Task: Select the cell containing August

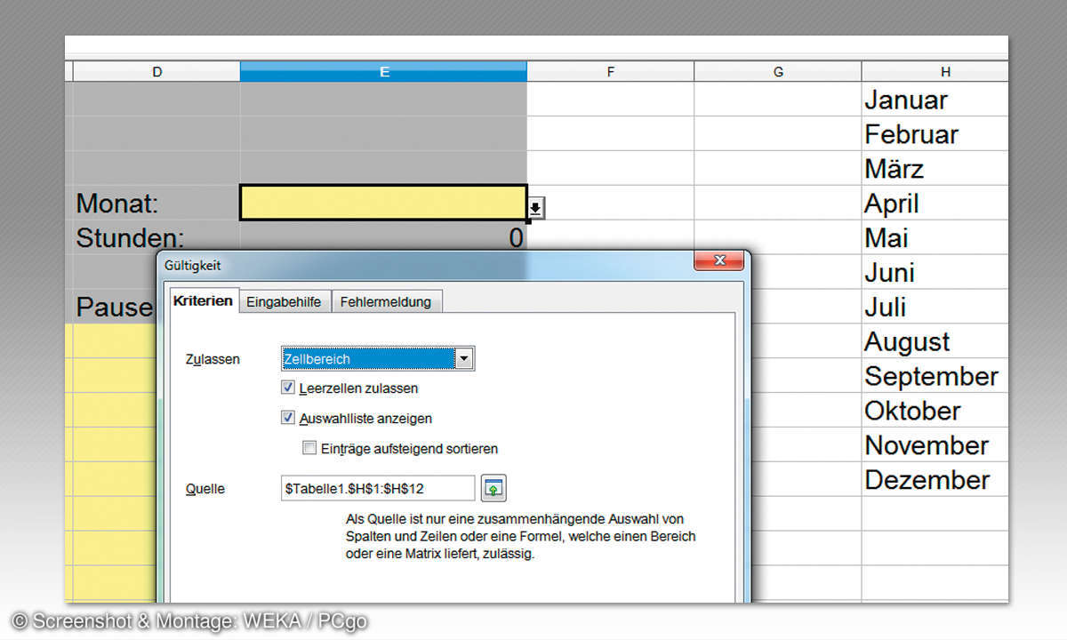Action: (935, 342)
